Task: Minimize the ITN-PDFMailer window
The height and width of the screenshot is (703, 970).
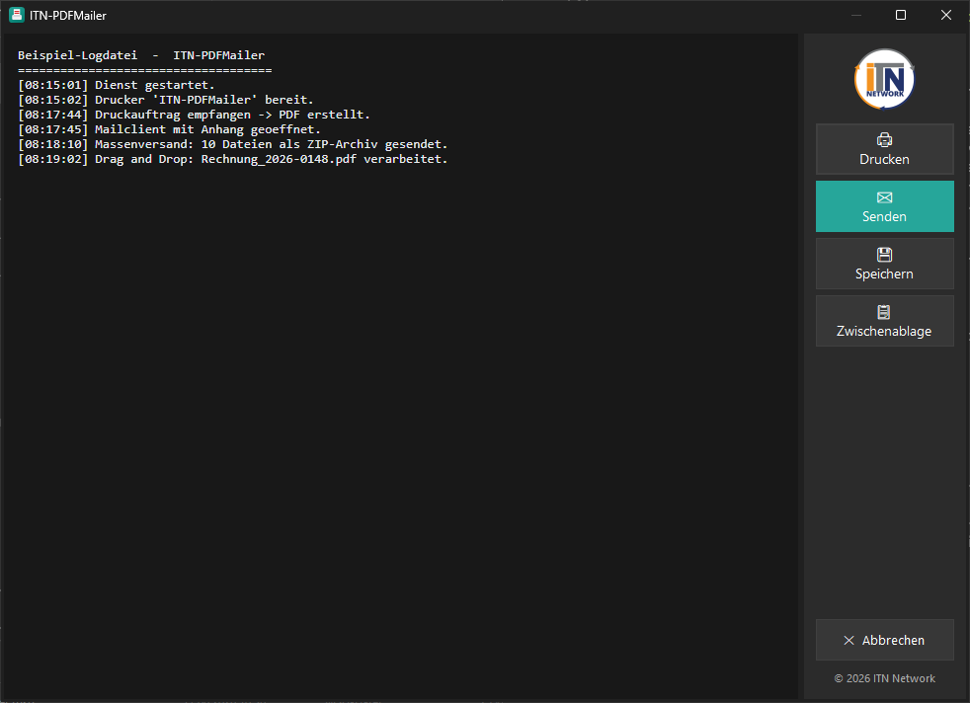Action: 856,15
